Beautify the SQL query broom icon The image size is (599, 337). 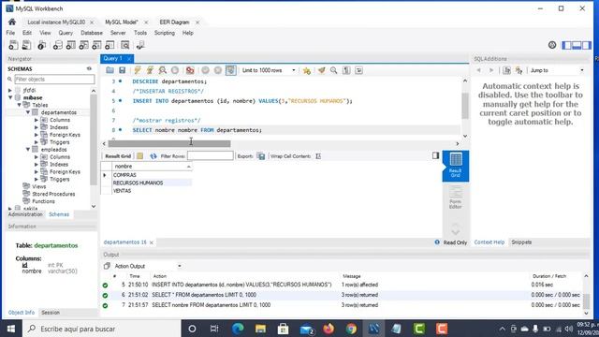tap(322, 70)
